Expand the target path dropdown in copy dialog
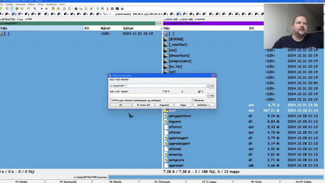325x183 pixels. coord(206,86)
